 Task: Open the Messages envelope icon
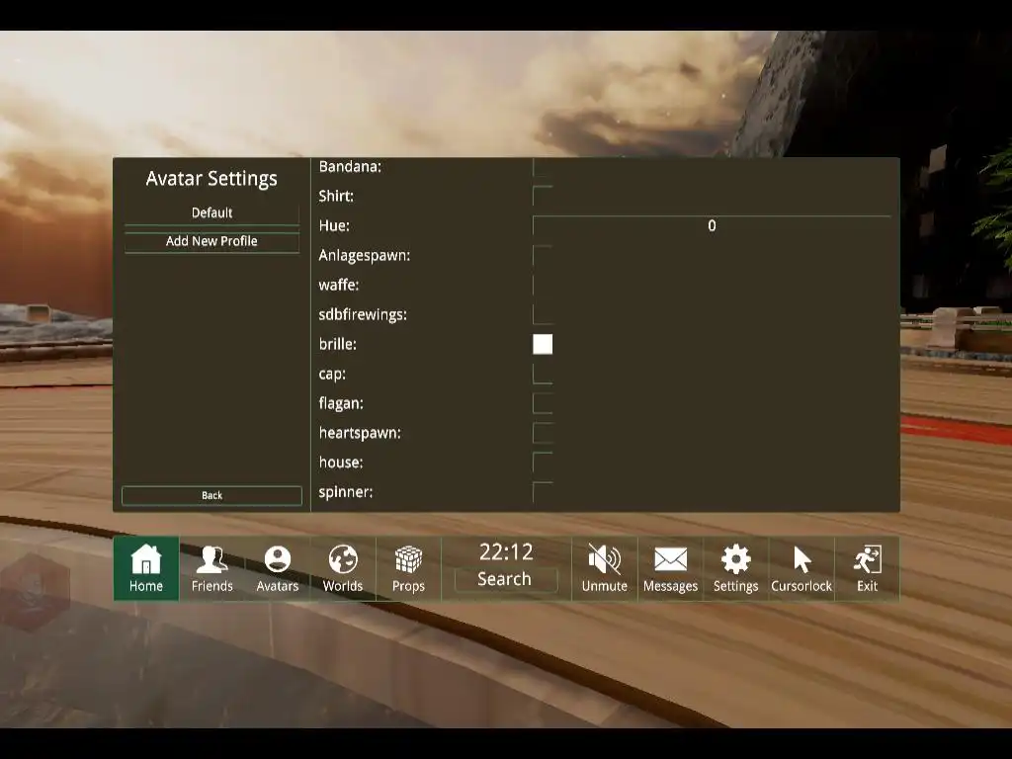[x=671, y=568]
